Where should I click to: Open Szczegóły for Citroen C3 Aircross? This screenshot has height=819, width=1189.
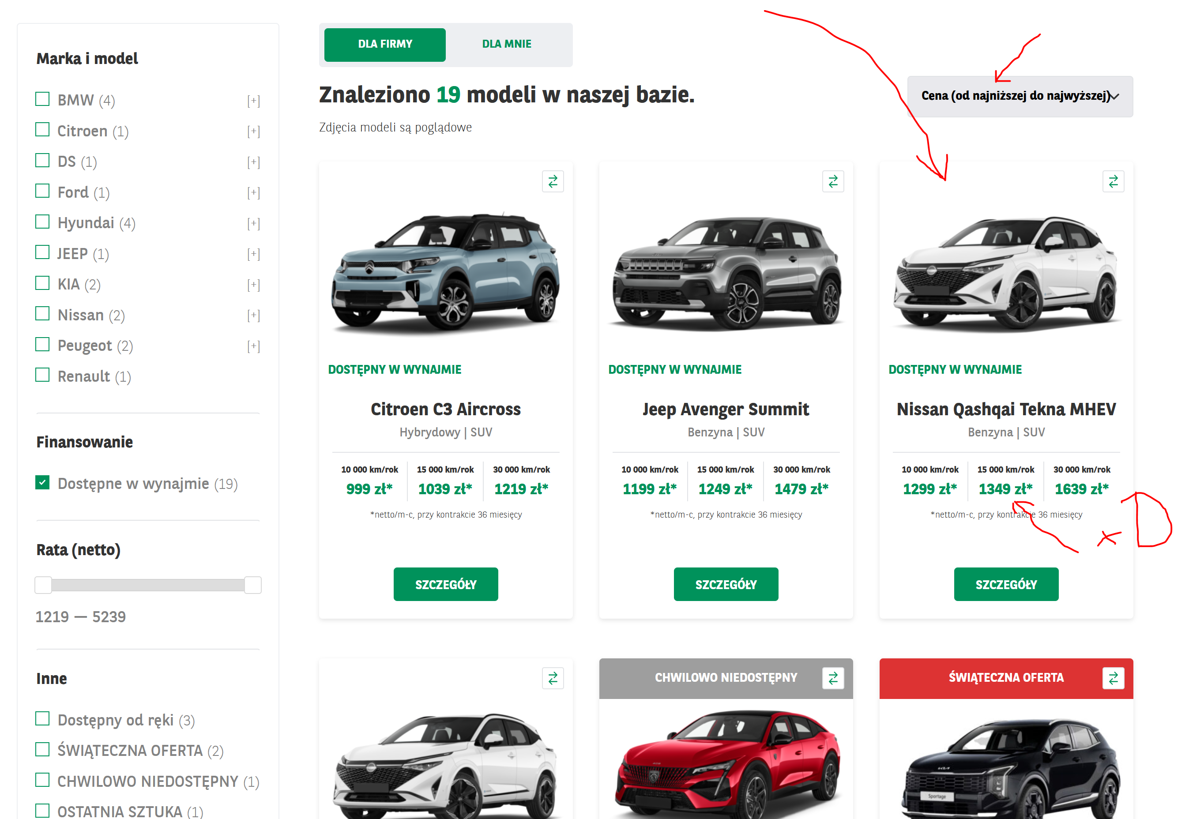445,584
